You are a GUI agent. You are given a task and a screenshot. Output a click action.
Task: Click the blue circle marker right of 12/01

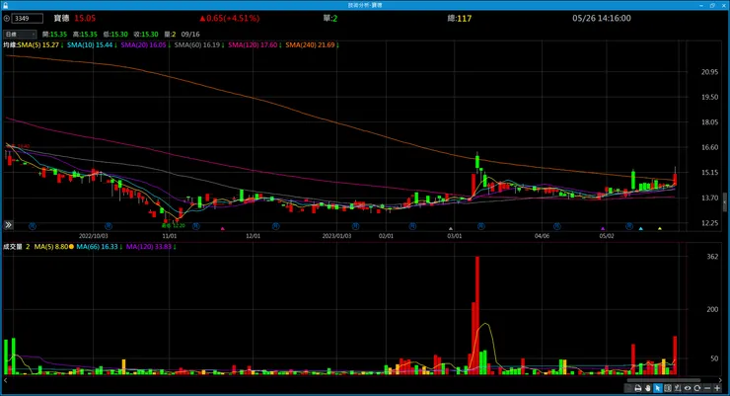275,226
